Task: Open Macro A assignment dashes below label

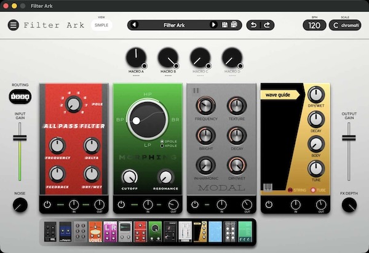Action: (x=136, y=76)
